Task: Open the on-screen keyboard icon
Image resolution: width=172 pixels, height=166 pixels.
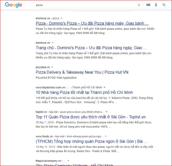Action: pos(148,5)
